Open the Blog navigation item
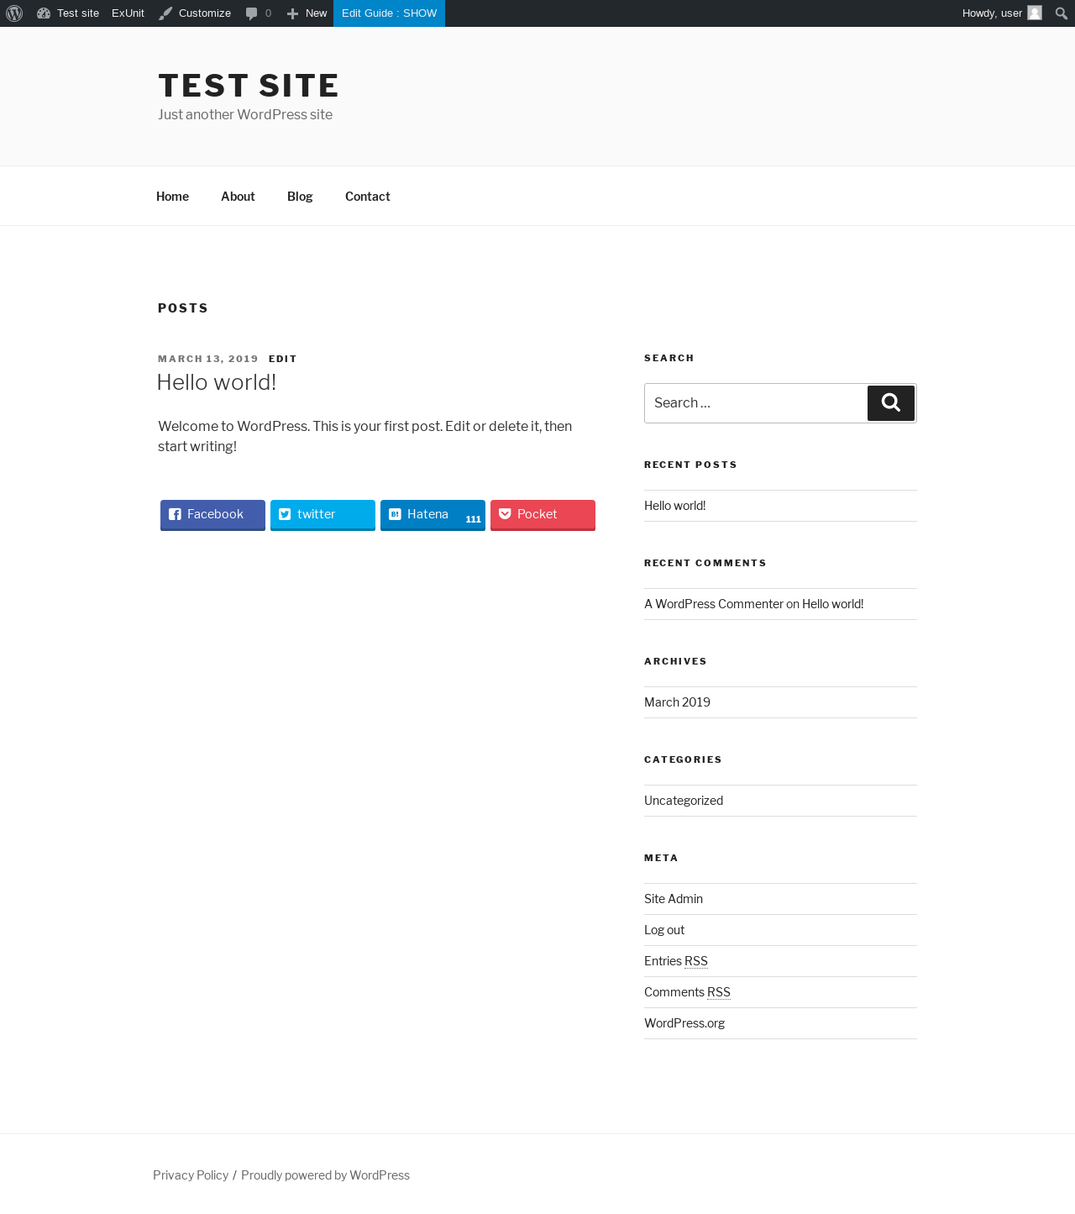Viewport: 1075px width, 1214px height. (300, 197)
